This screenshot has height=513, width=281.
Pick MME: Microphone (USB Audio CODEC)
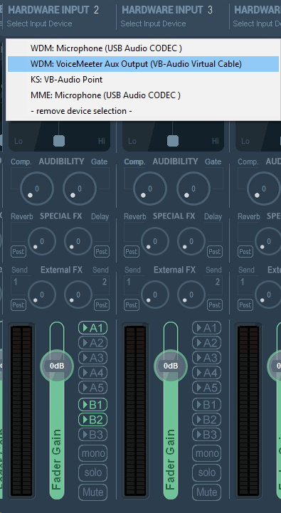(143, 95)
